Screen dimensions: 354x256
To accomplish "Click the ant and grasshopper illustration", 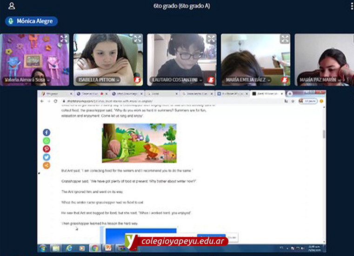I will 139,143.
